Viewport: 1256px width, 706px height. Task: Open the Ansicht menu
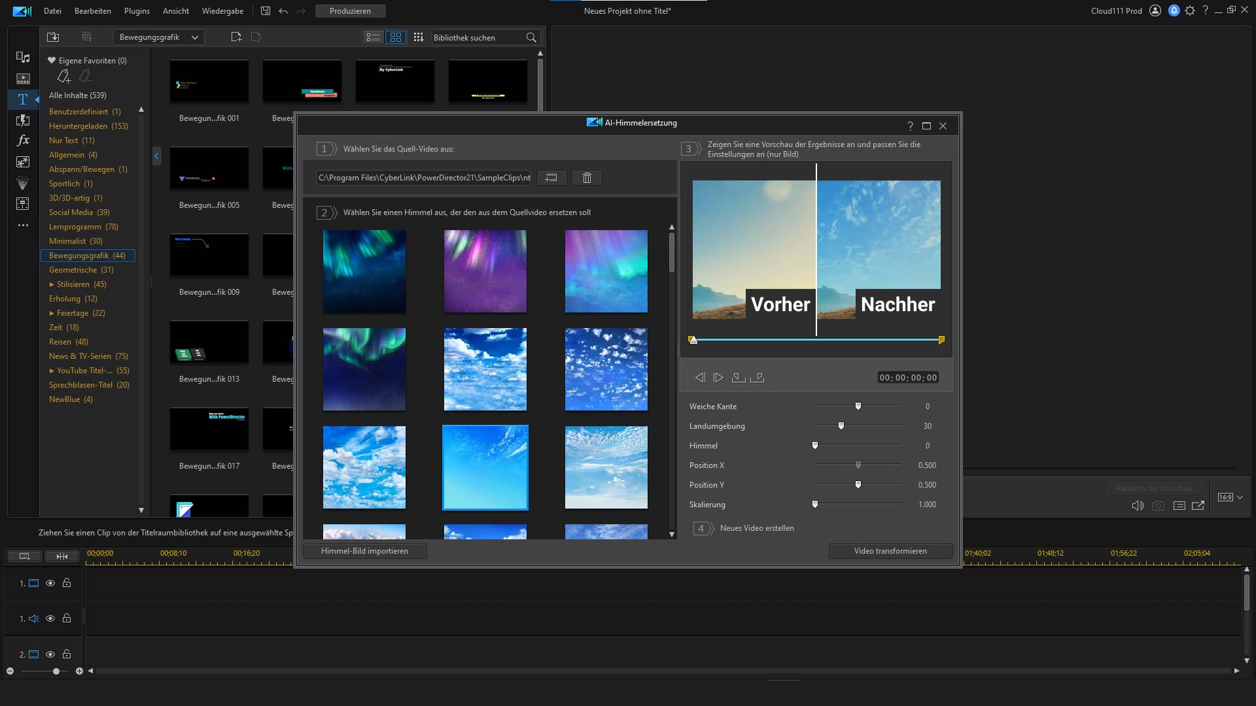pos(176,11)
